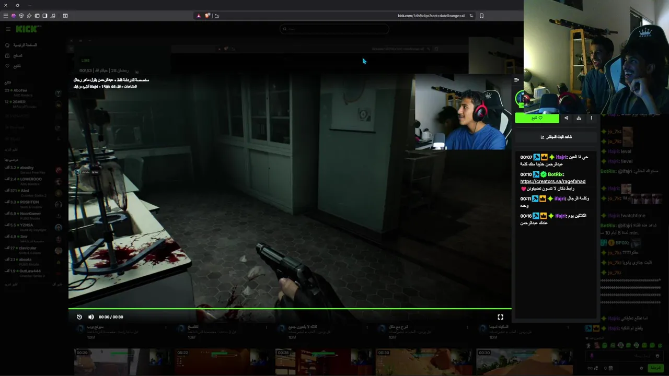Viewport: 669px width, 376px height.
Task: Select OutLaw444 recommended channel
Action: point(32,273)
